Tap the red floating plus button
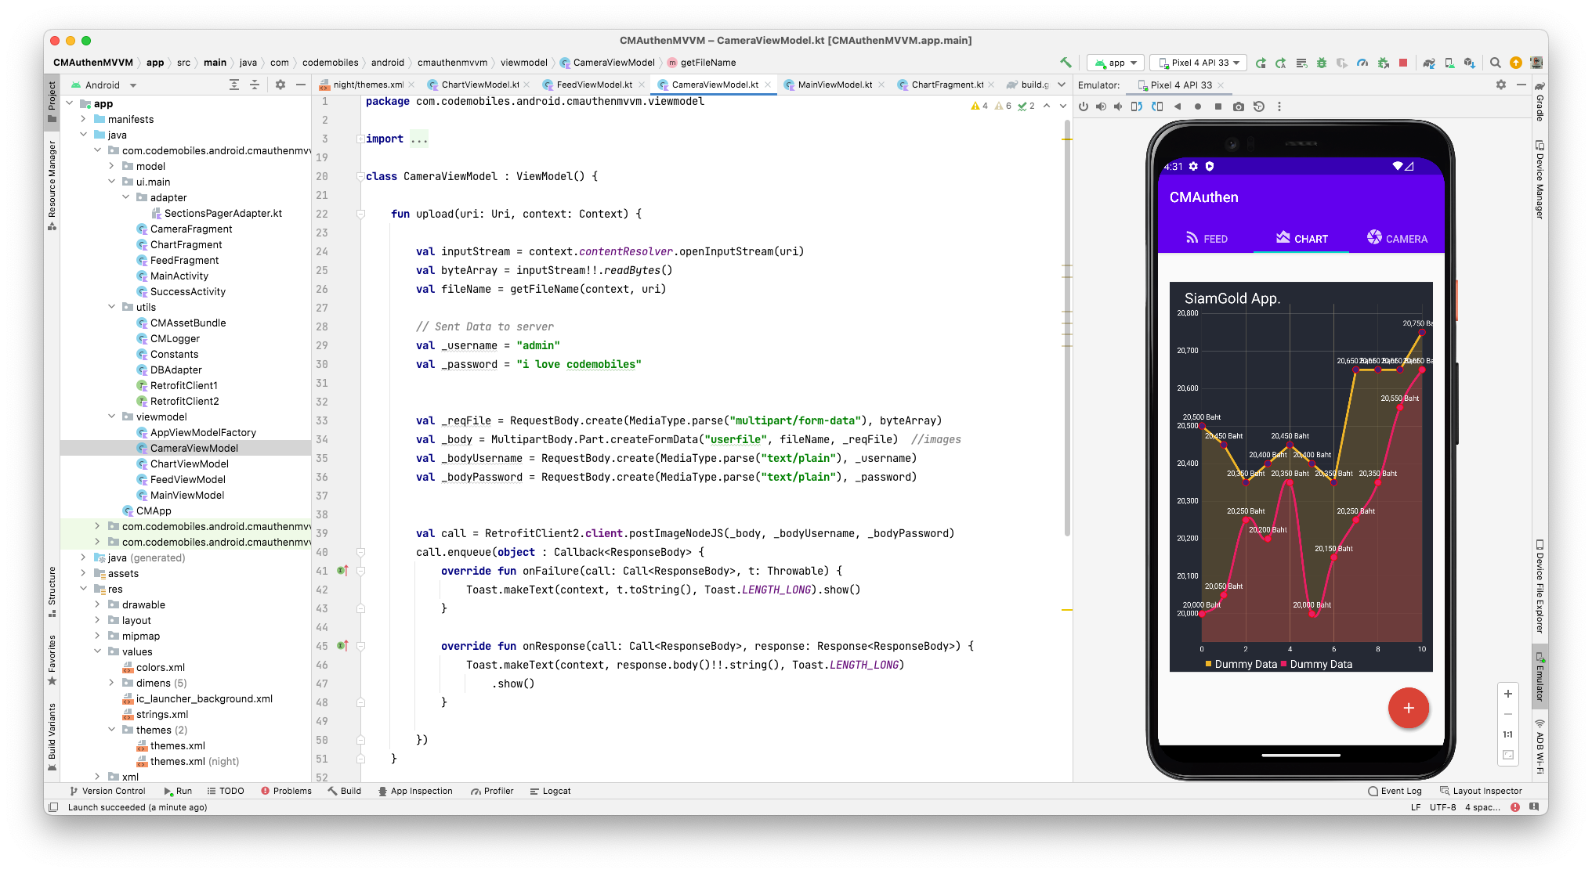 [1408, 708]
